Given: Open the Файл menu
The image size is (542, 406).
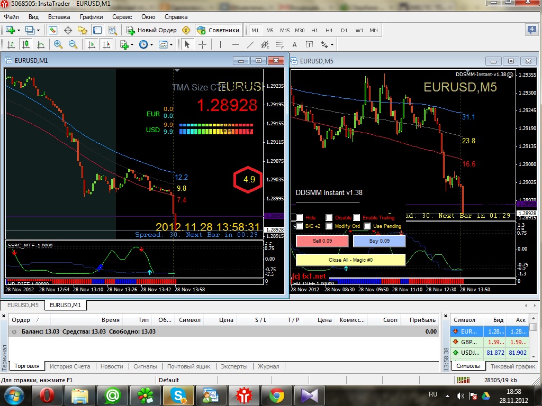Looking at the screenshot, I should [x=12, y=17].
